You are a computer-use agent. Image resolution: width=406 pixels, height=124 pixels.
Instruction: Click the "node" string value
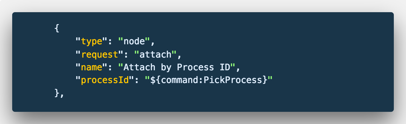[134, 42]
